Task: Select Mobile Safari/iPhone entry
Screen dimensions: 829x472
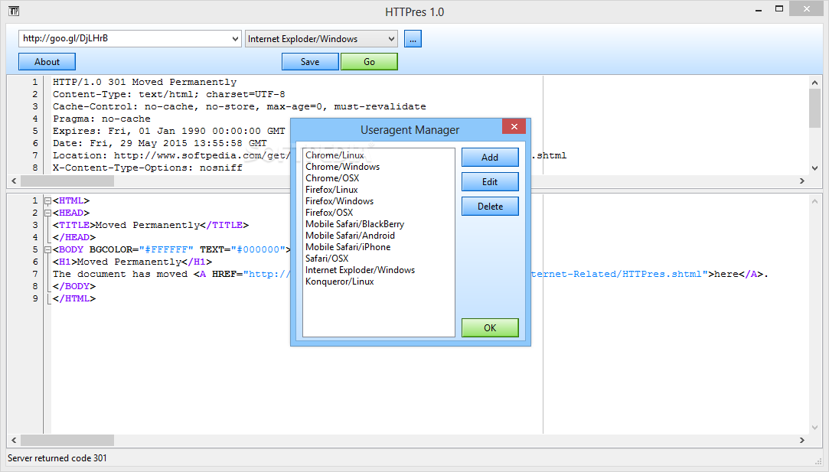Action: pos(348,247)
